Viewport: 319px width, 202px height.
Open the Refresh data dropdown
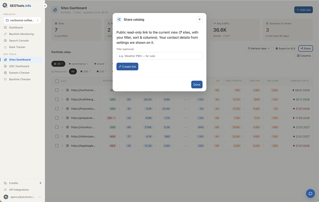pyautogui.click(x=259, y=49)
